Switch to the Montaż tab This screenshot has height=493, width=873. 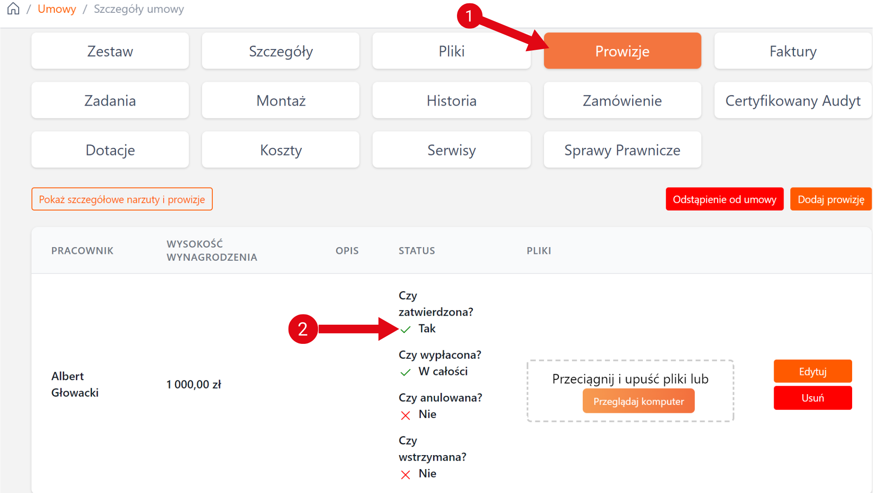click(280, 101)
